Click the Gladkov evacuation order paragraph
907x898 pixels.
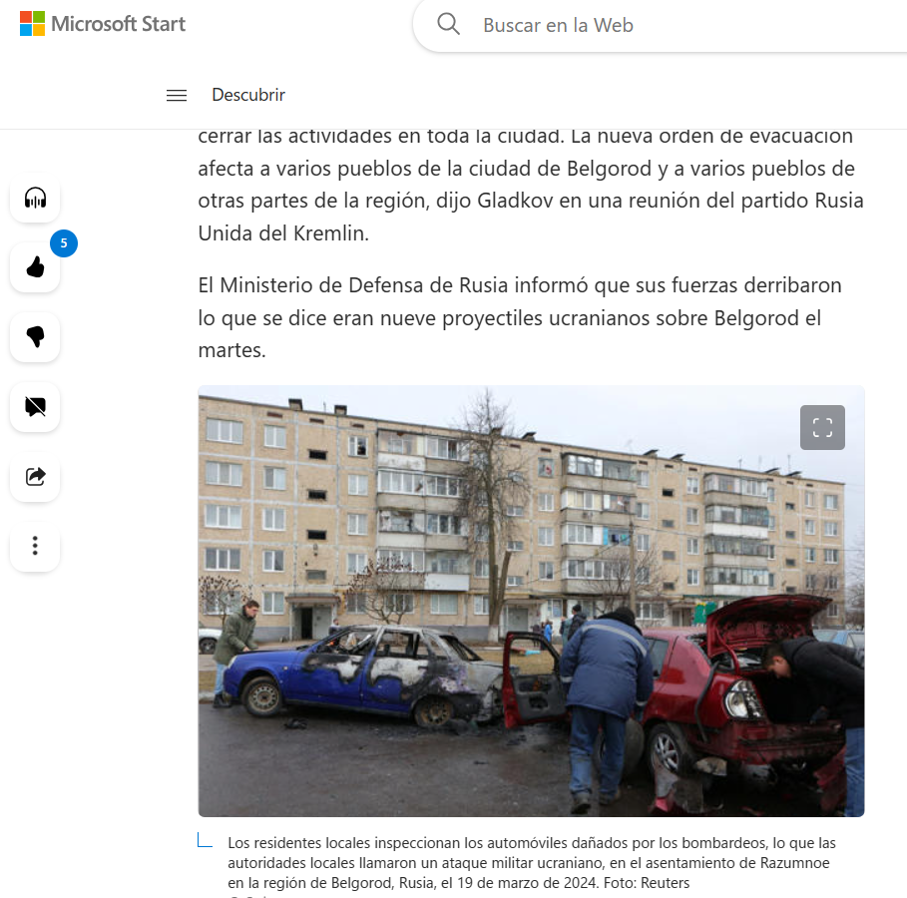tap(531, 185)
